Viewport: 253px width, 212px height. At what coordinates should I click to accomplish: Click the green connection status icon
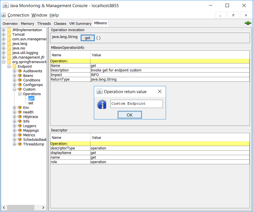248,23
